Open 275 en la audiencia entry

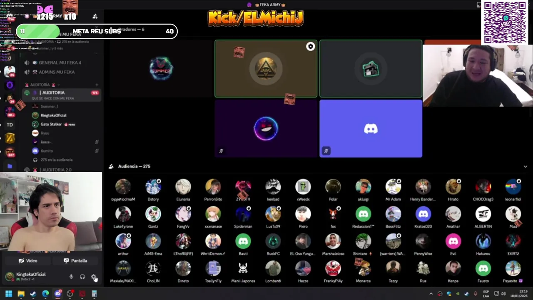pos(57,160)
